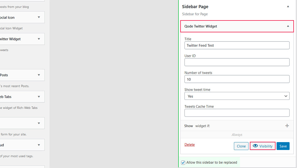297x168 pixels.
Task: Expand the Twitter Widget arrow in left list
Action: click(39, 39)
